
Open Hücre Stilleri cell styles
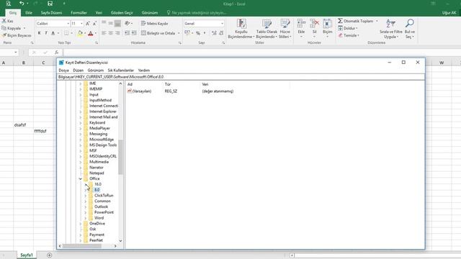tap(285, 29)
